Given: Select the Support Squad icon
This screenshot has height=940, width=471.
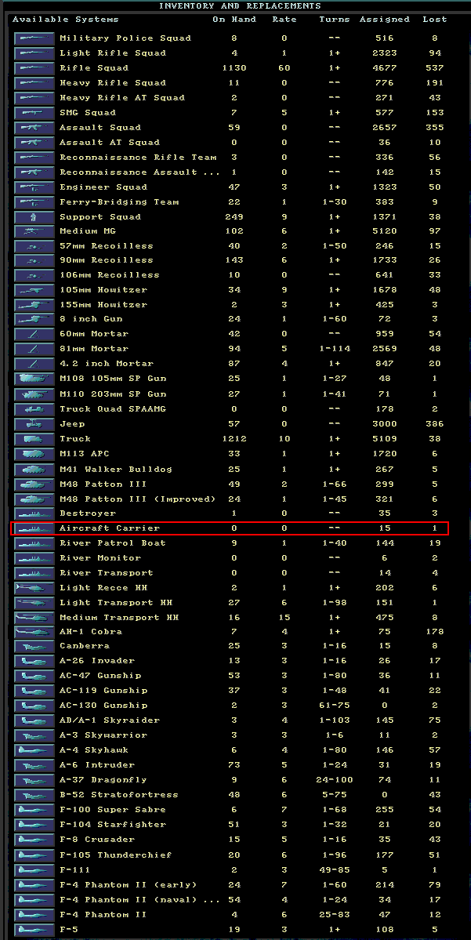Looking at the screenshot, I should point(34,217).
